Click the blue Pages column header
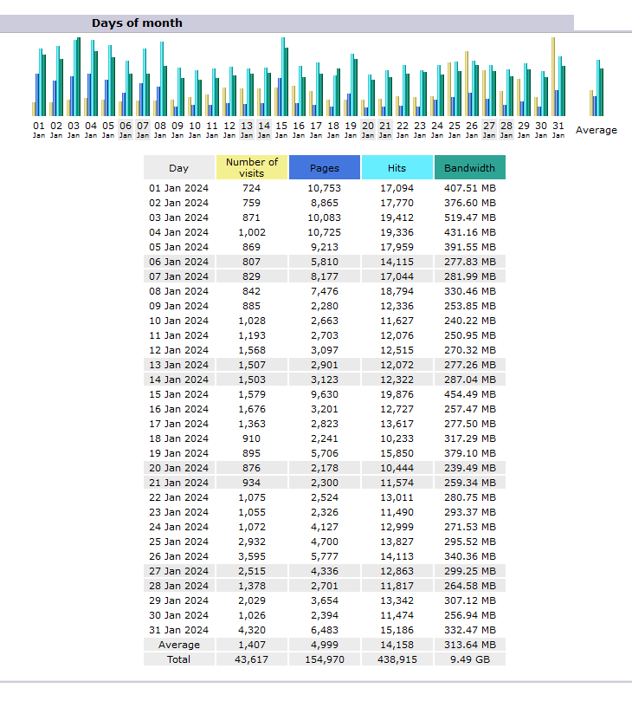 click(324, 168)
